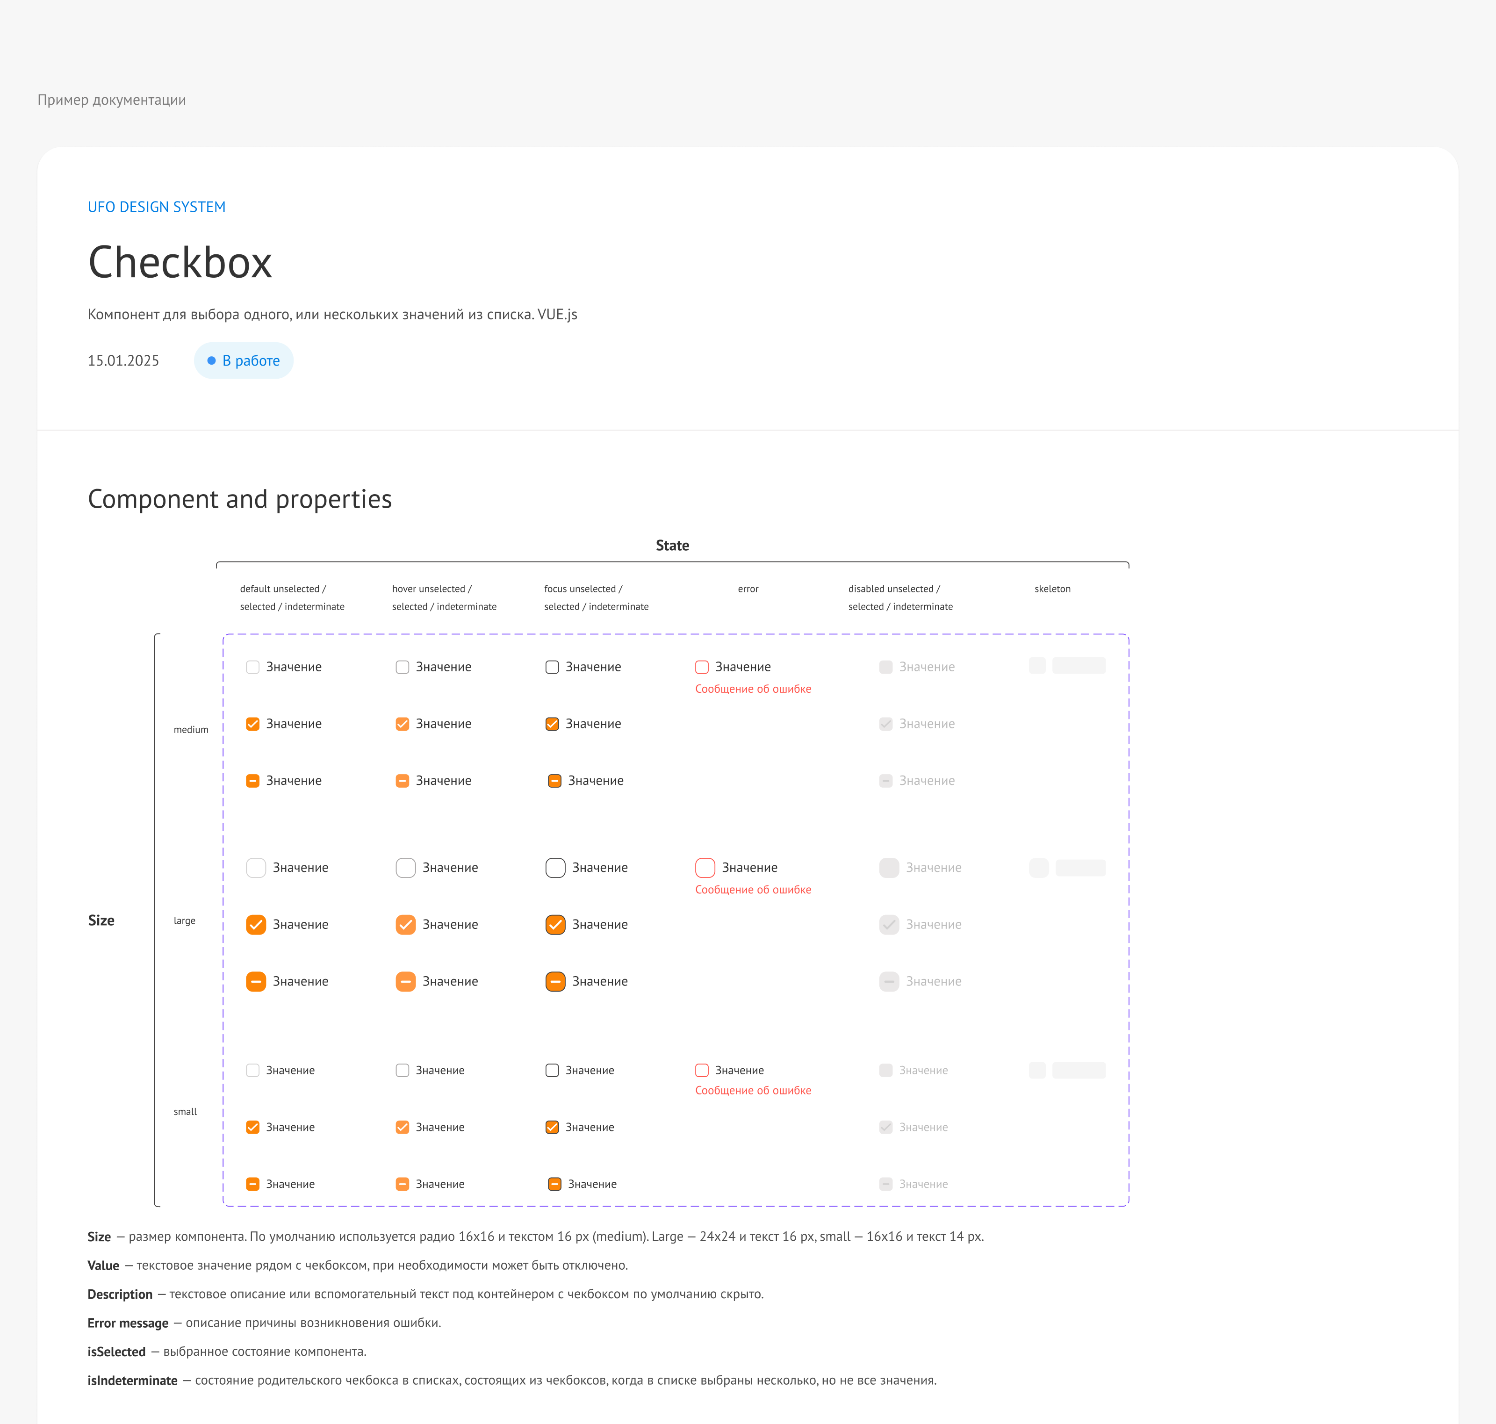Check the medium red error checkbox

click(702, 667)
